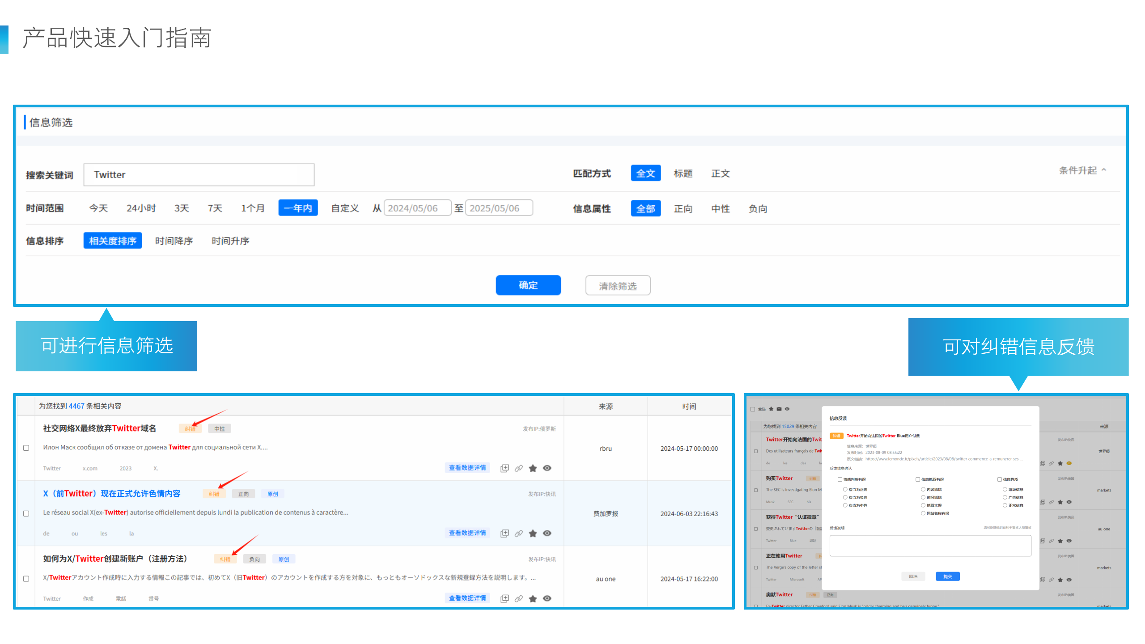Click the link icon in the 正在使用Twitter row
1145x644 pixels.
[1052, 580]
